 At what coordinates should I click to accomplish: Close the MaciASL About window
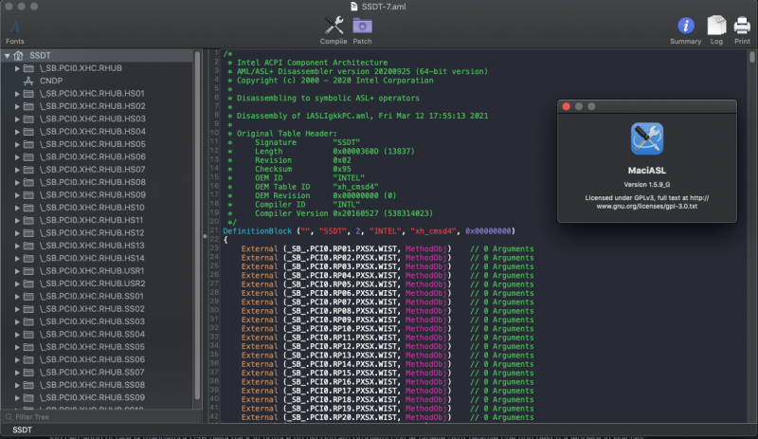pos(566,107)
